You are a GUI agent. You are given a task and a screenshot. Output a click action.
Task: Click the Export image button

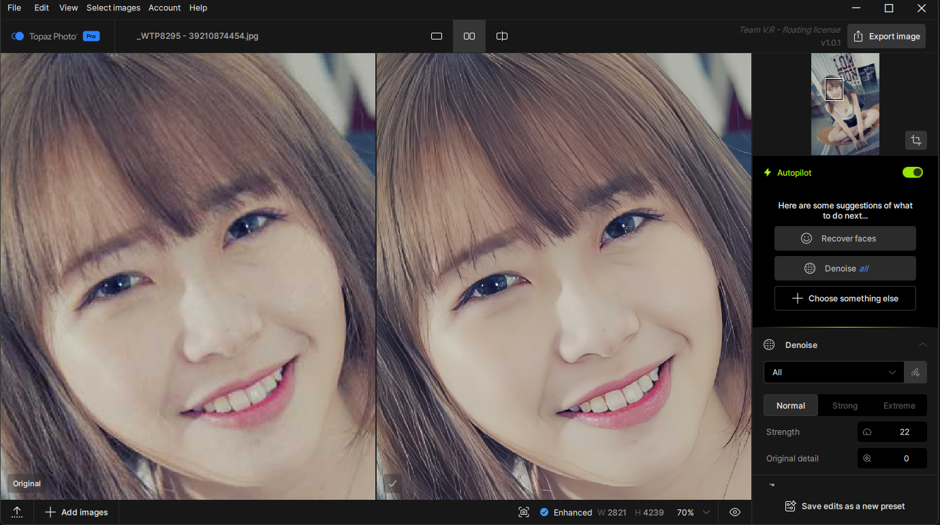886,36
